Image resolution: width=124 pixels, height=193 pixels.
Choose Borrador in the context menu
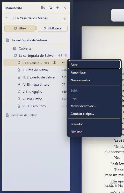[x=94, y=124]
